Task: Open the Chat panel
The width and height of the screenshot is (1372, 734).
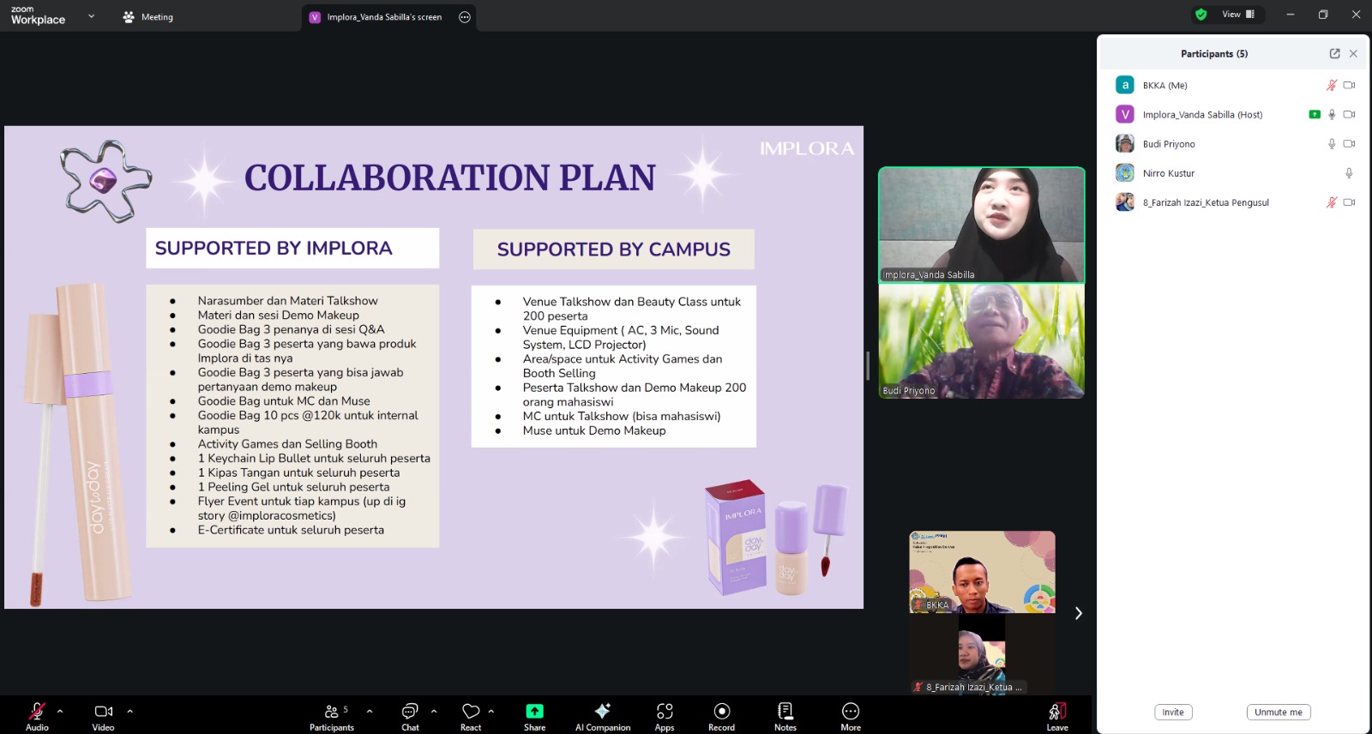Action: (x=410, y=716)
